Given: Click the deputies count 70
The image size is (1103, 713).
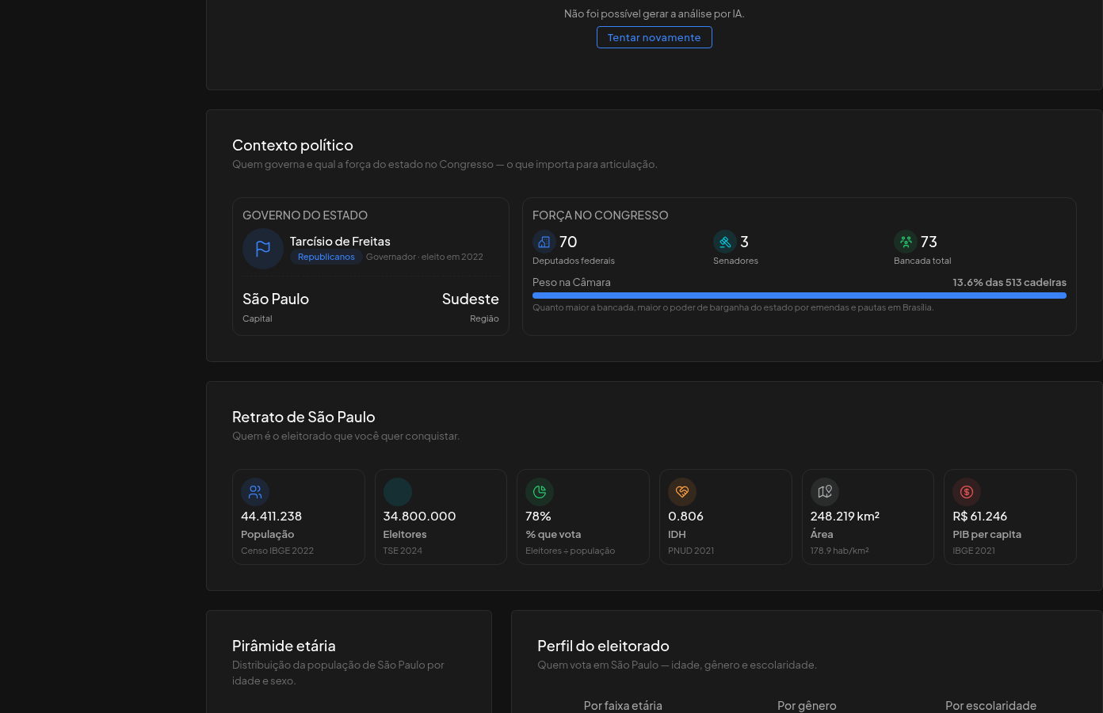Looking at the screenshot, I should pyautogui.click(x=568, y=242).
